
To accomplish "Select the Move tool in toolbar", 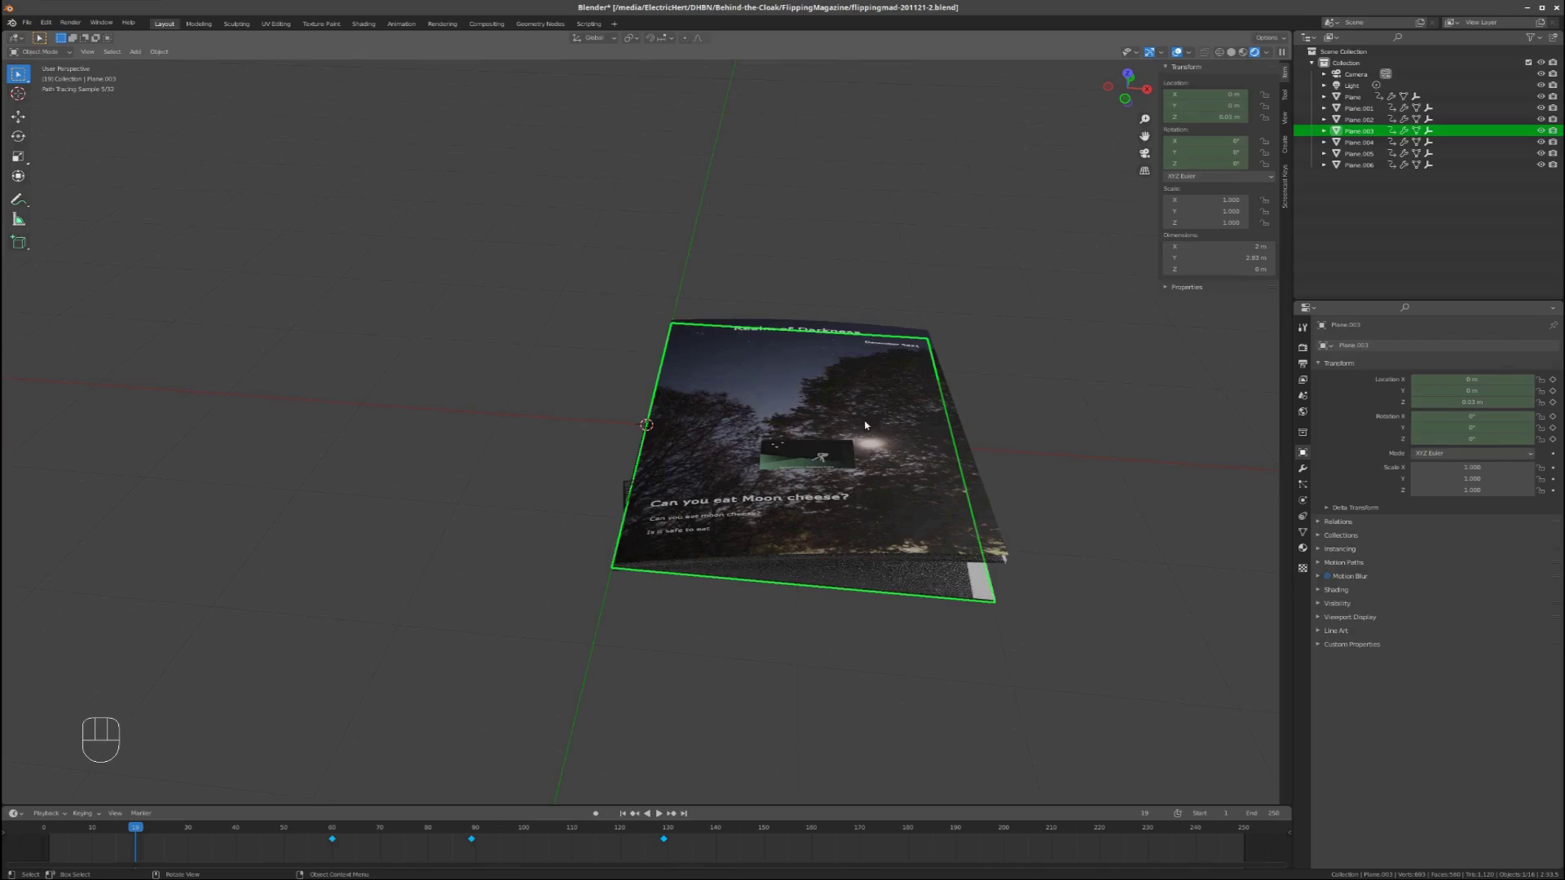I will [18, 117].
